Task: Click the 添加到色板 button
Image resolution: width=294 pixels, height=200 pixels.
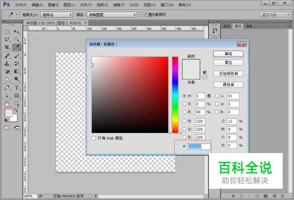Action: [228, 74]
